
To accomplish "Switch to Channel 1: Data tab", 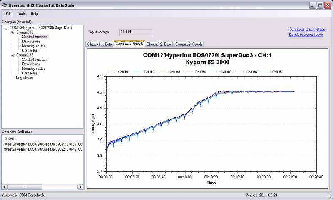I will coord(99,44).
